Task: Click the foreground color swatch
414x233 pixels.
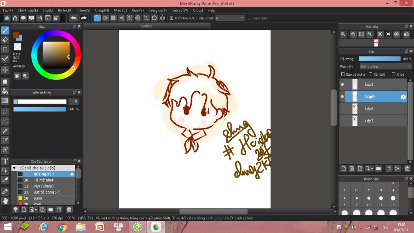Action: pos(16,35)
